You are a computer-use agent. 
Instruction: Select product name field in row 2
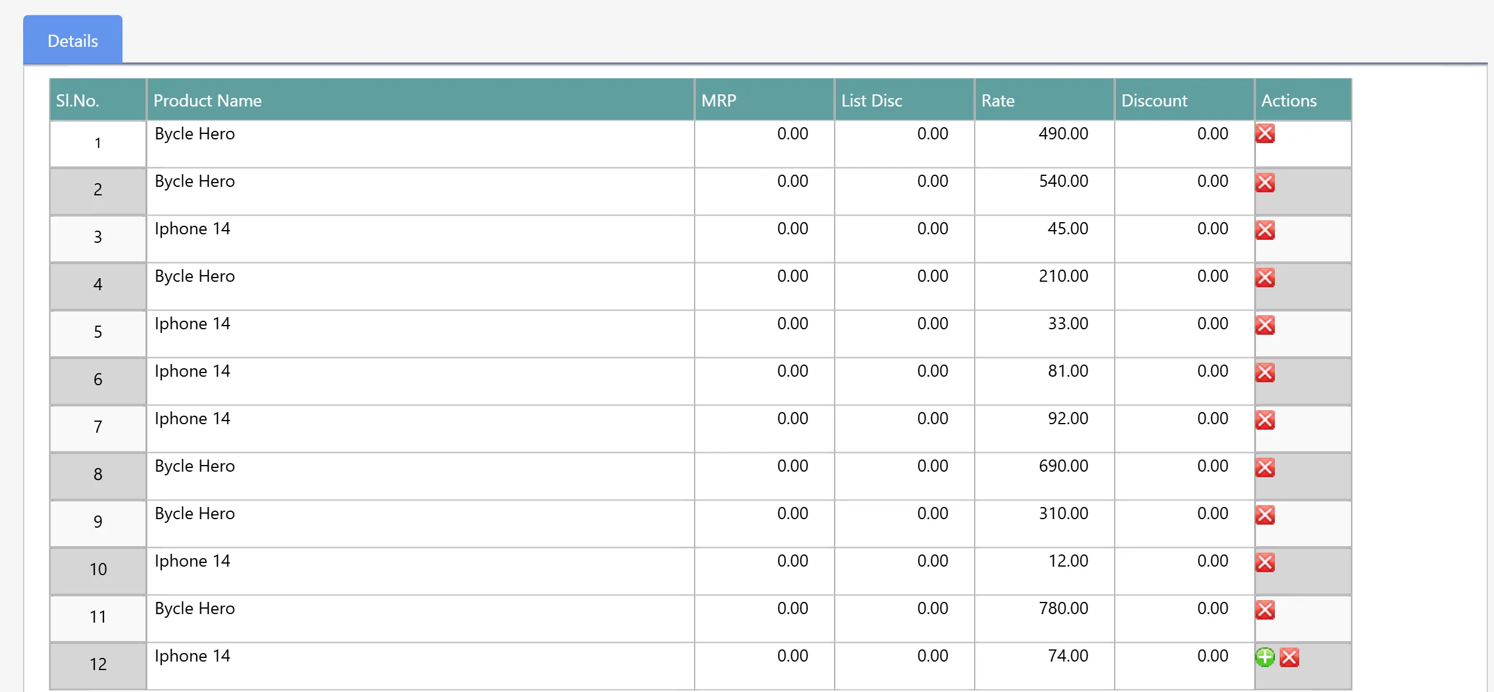(421, 192)
